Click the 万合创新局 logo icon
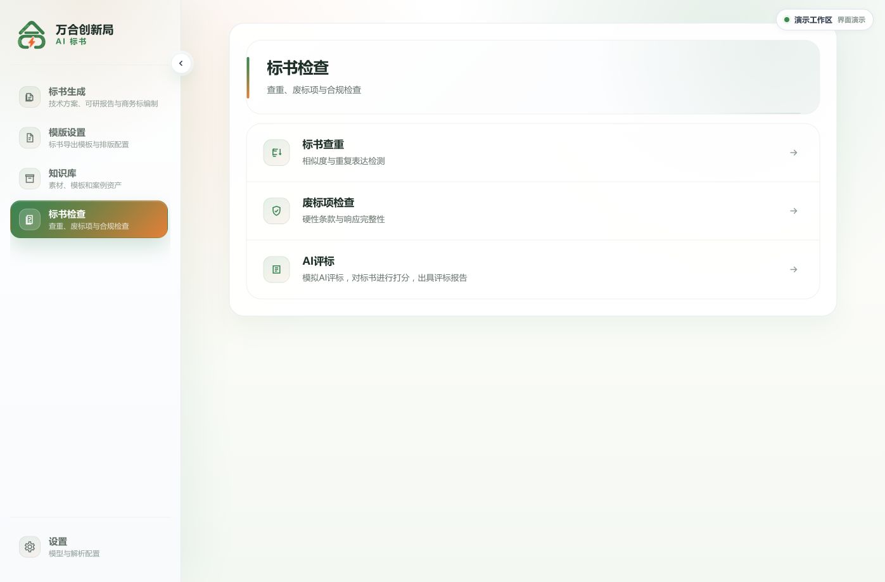 (x=32, y=35)
